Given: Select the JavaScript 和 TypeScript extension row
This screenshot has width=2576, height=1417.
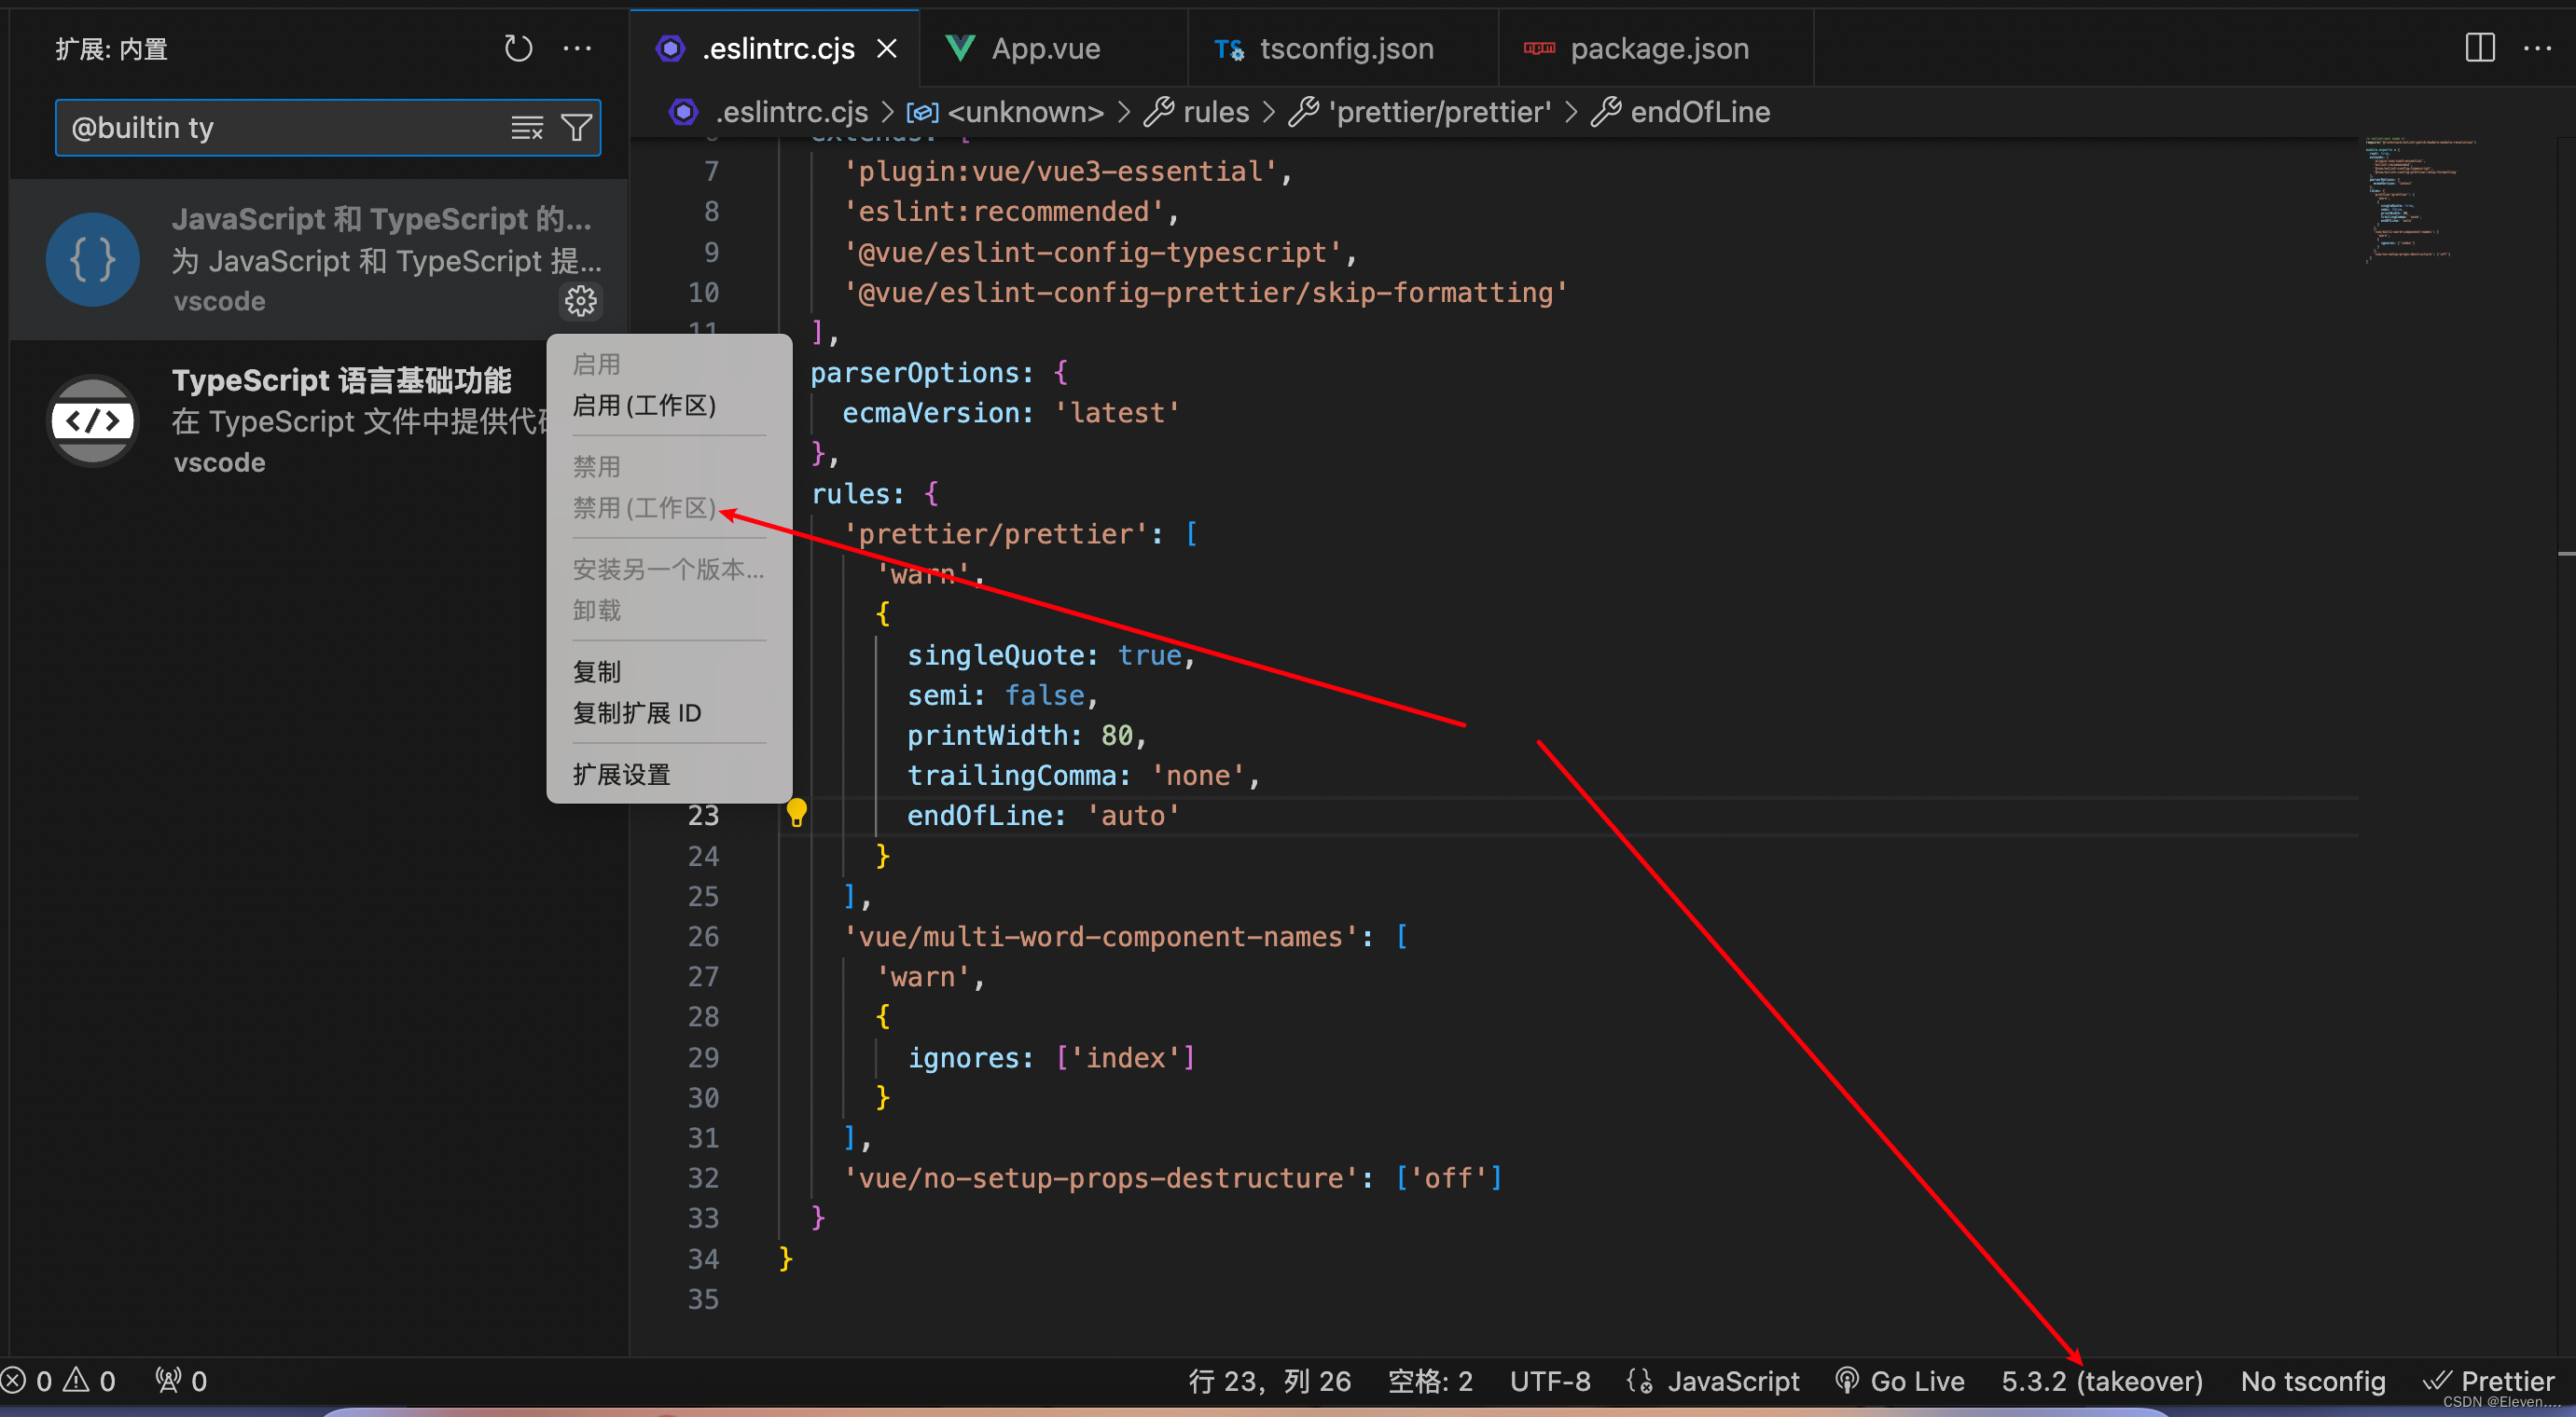Looking at the screenshot, I should [318, 260].
